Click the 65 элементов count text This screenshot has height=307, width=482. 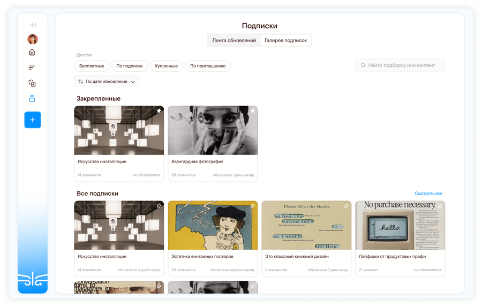pyautogui.click(x=184, y=175)
